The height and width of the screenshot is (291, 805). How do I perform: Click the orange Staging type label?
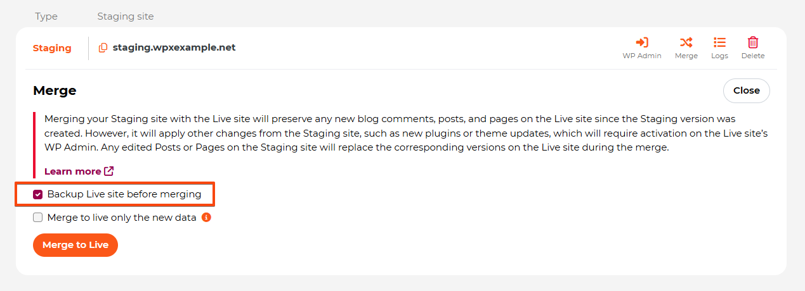pyautogui.click(x=52, y=48)
